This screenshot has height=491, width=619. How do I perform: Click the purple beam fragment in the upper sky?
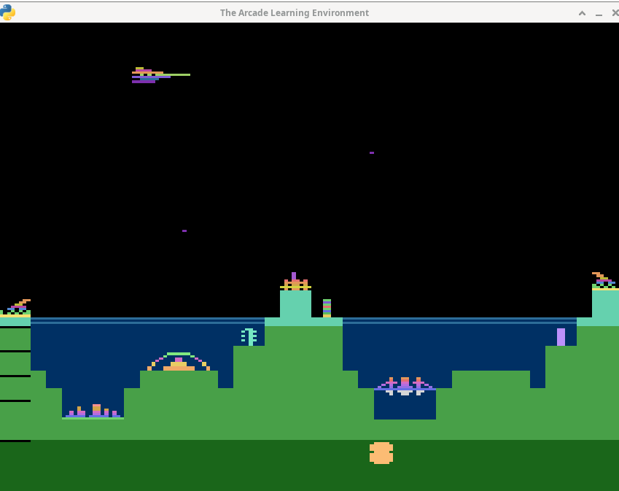tap(372, 152)
